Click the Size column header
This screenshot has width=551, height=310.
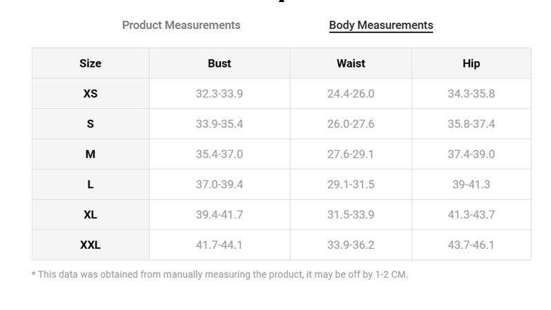[x=90, y=63]
